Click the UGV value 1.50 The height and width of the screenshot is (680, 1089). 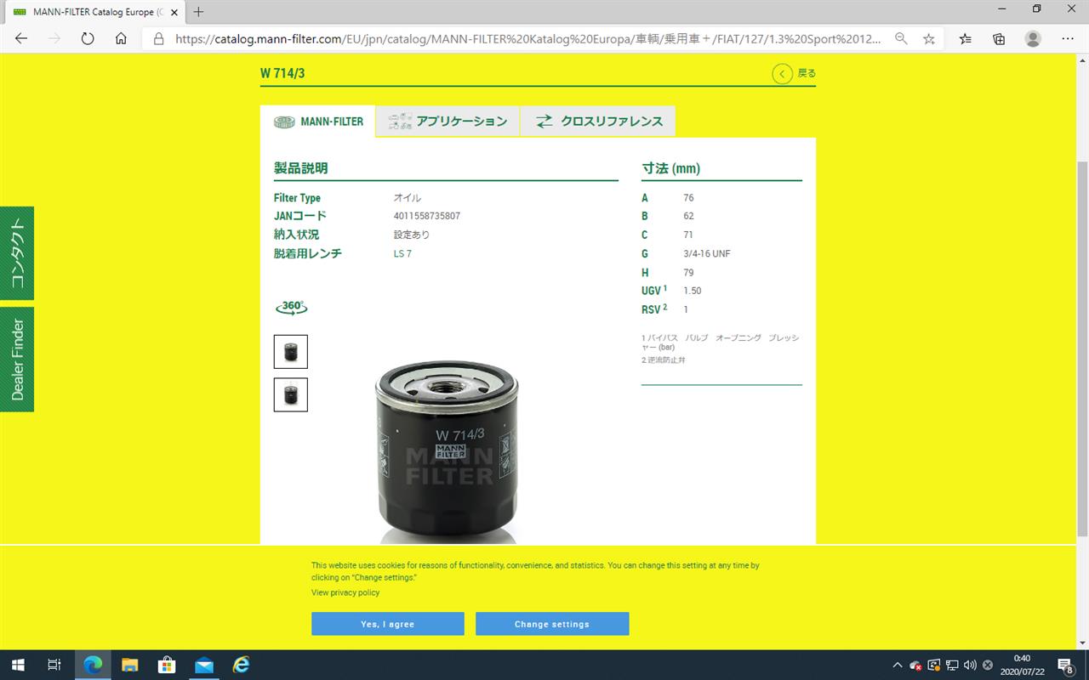point(693,291)
